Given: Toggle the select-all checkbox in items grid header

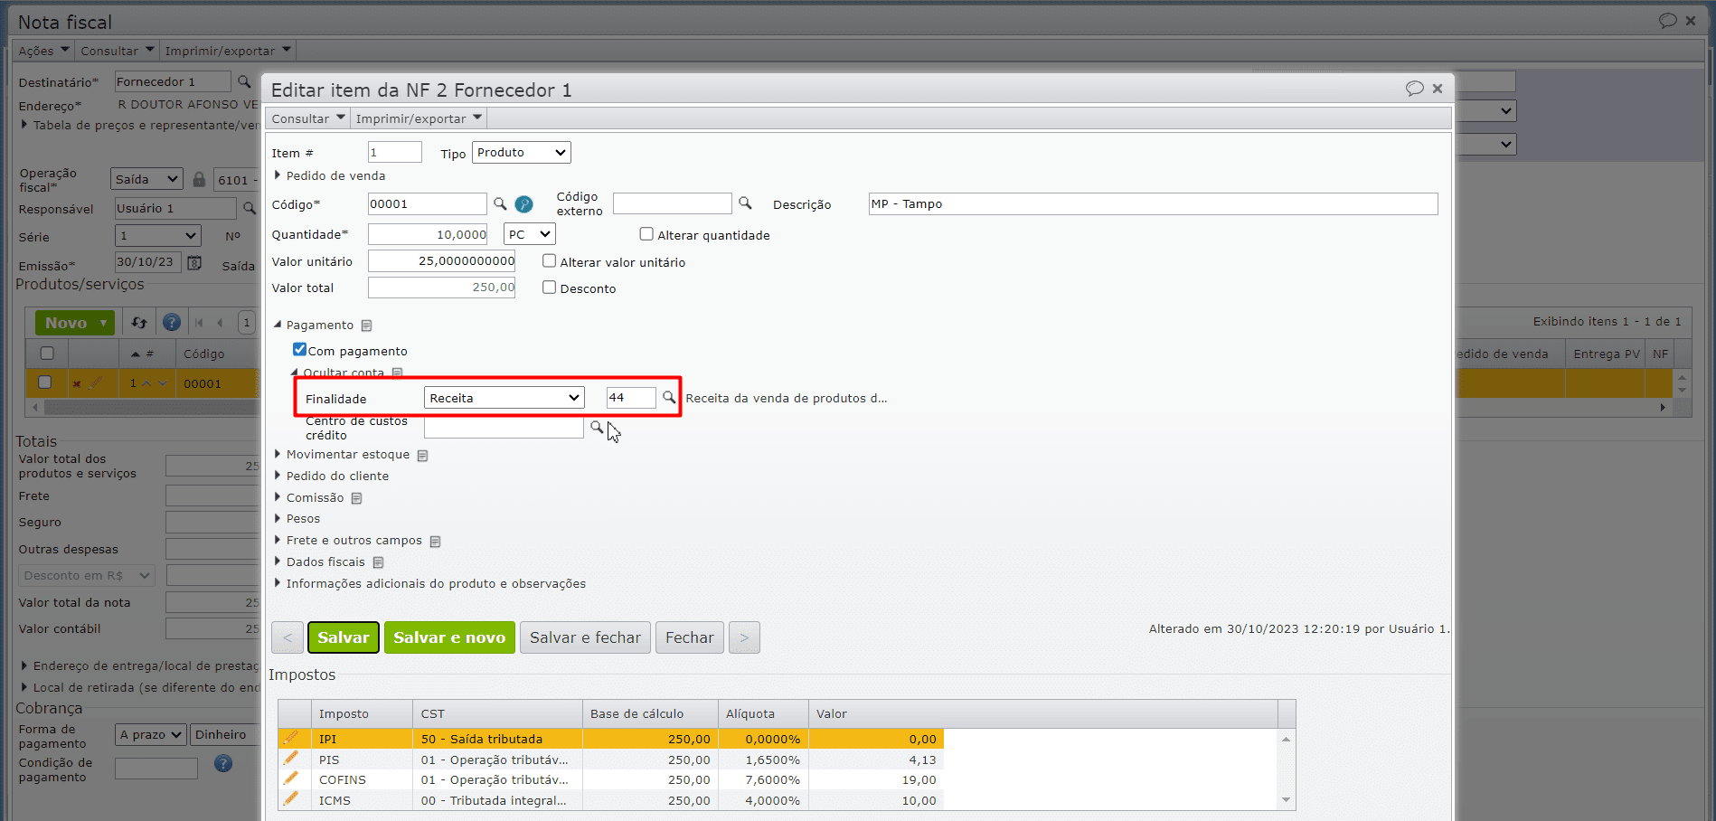Looking at the screenshot, I should pyautogui.click(x=47, y=354).
